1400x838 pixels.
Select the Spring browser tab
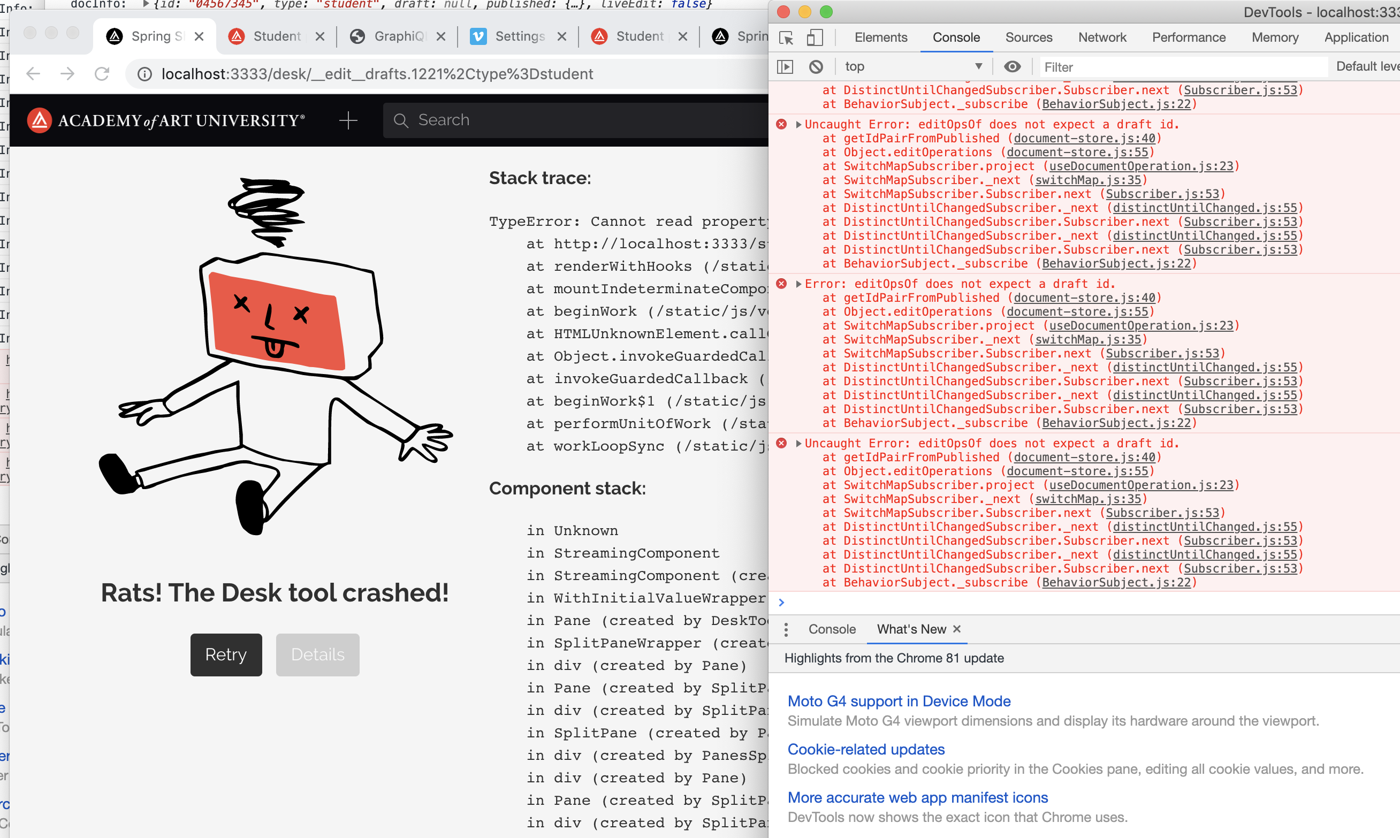[x=154, y=37]
